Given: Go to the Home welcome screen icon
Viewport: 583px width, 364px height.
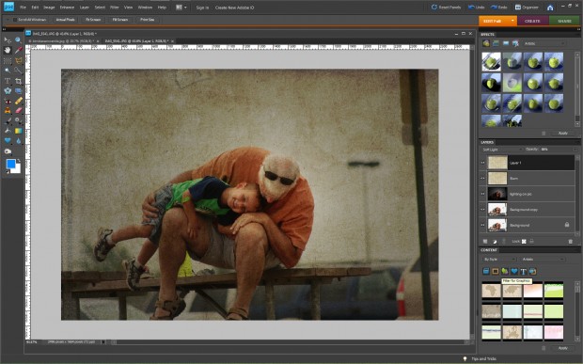Looking at the screenshot, I should pyautogui.click(x=550, y=8).
